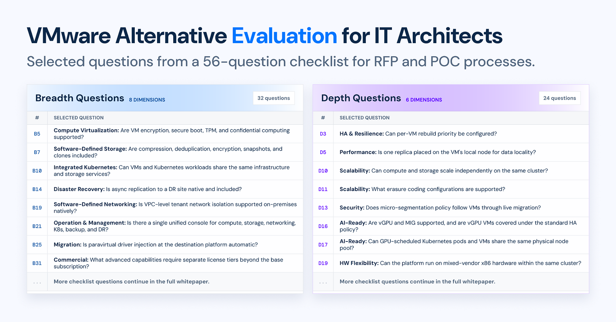This screenshot has width=616, height=322.
Task: Select the B25 Migration question row
Action: pyautogui.click(x=165, y=245)
